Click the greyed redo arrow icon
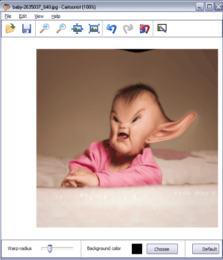223x260 pixels. [128, 28]
